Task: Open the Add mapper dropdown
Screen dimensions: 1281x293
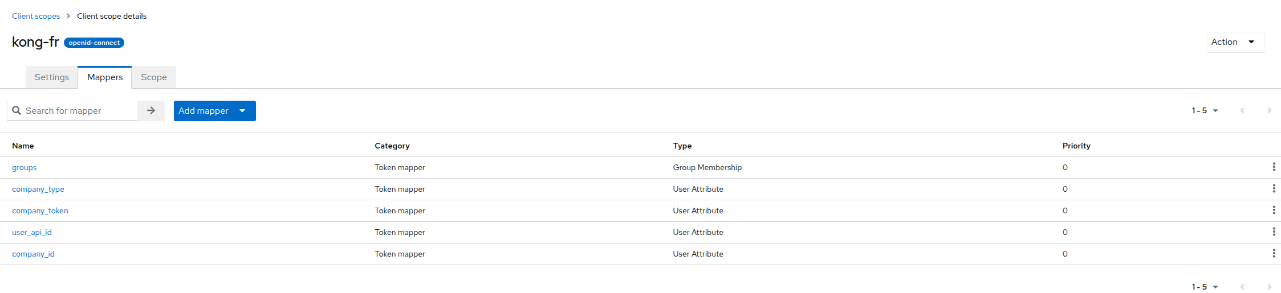Action: tap(214, 111)
